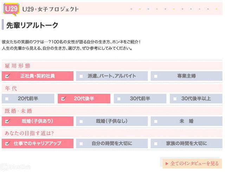Click the 先輩リアルトーク heading
The width and height of the screenshot is (225, 172).
point(32,25)
